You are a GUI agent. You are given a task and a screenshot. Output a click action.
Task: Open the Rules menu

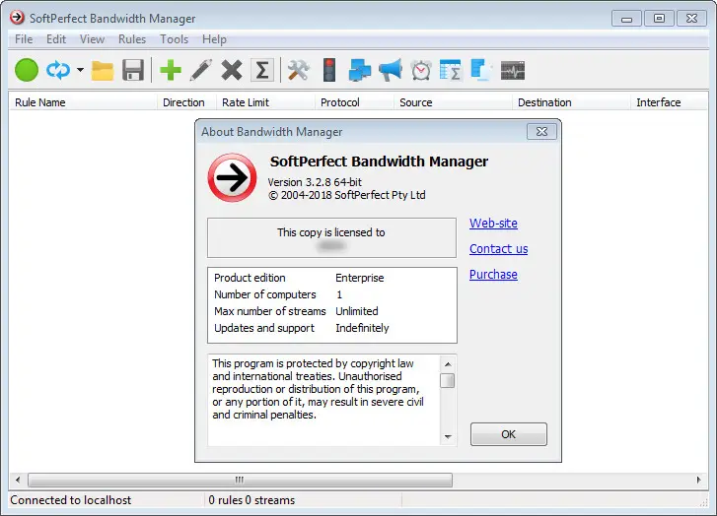(x=132, y=39)
